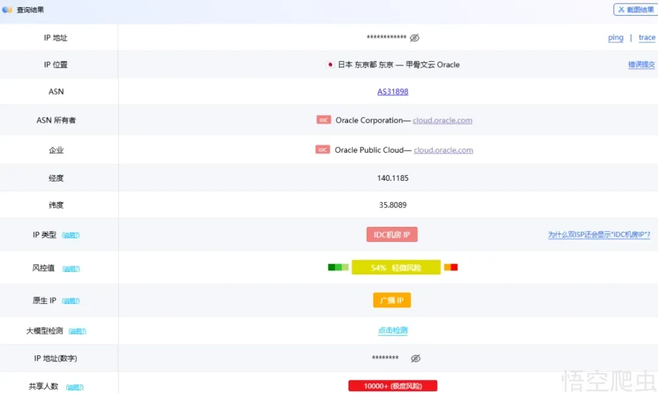This screenshot has width=658, height=393.
Task: Open the ping link
Action: (x=615, y=38)
